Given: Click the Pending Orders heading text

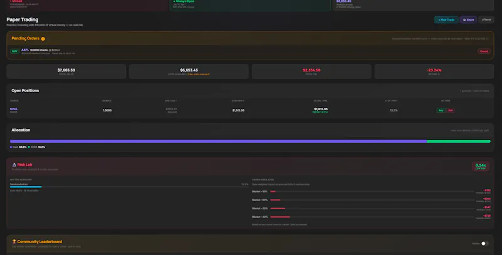Looking at the screenshot, I should coord(25,38).
